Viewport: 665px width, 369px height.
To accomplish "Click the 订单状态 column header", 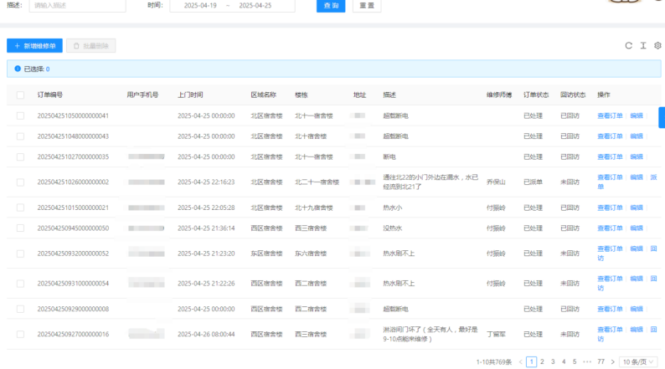I will tap(536, 95).
